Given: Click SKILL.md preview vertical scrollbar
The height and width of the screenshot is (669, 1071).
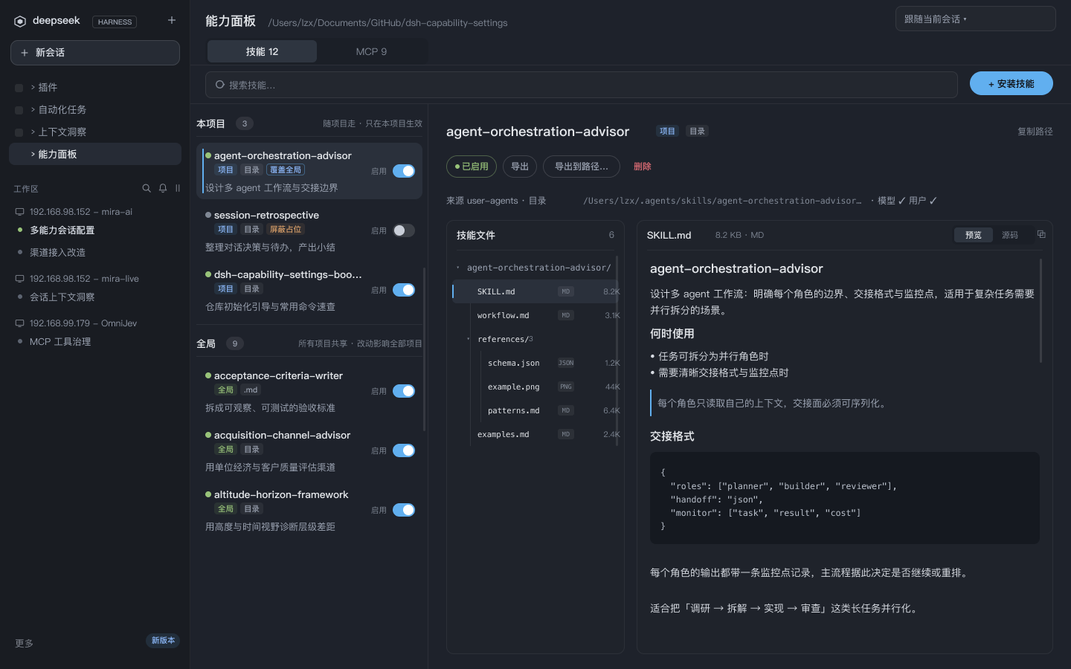Looking at the screenshot, I should click(x=1041, y=311).
